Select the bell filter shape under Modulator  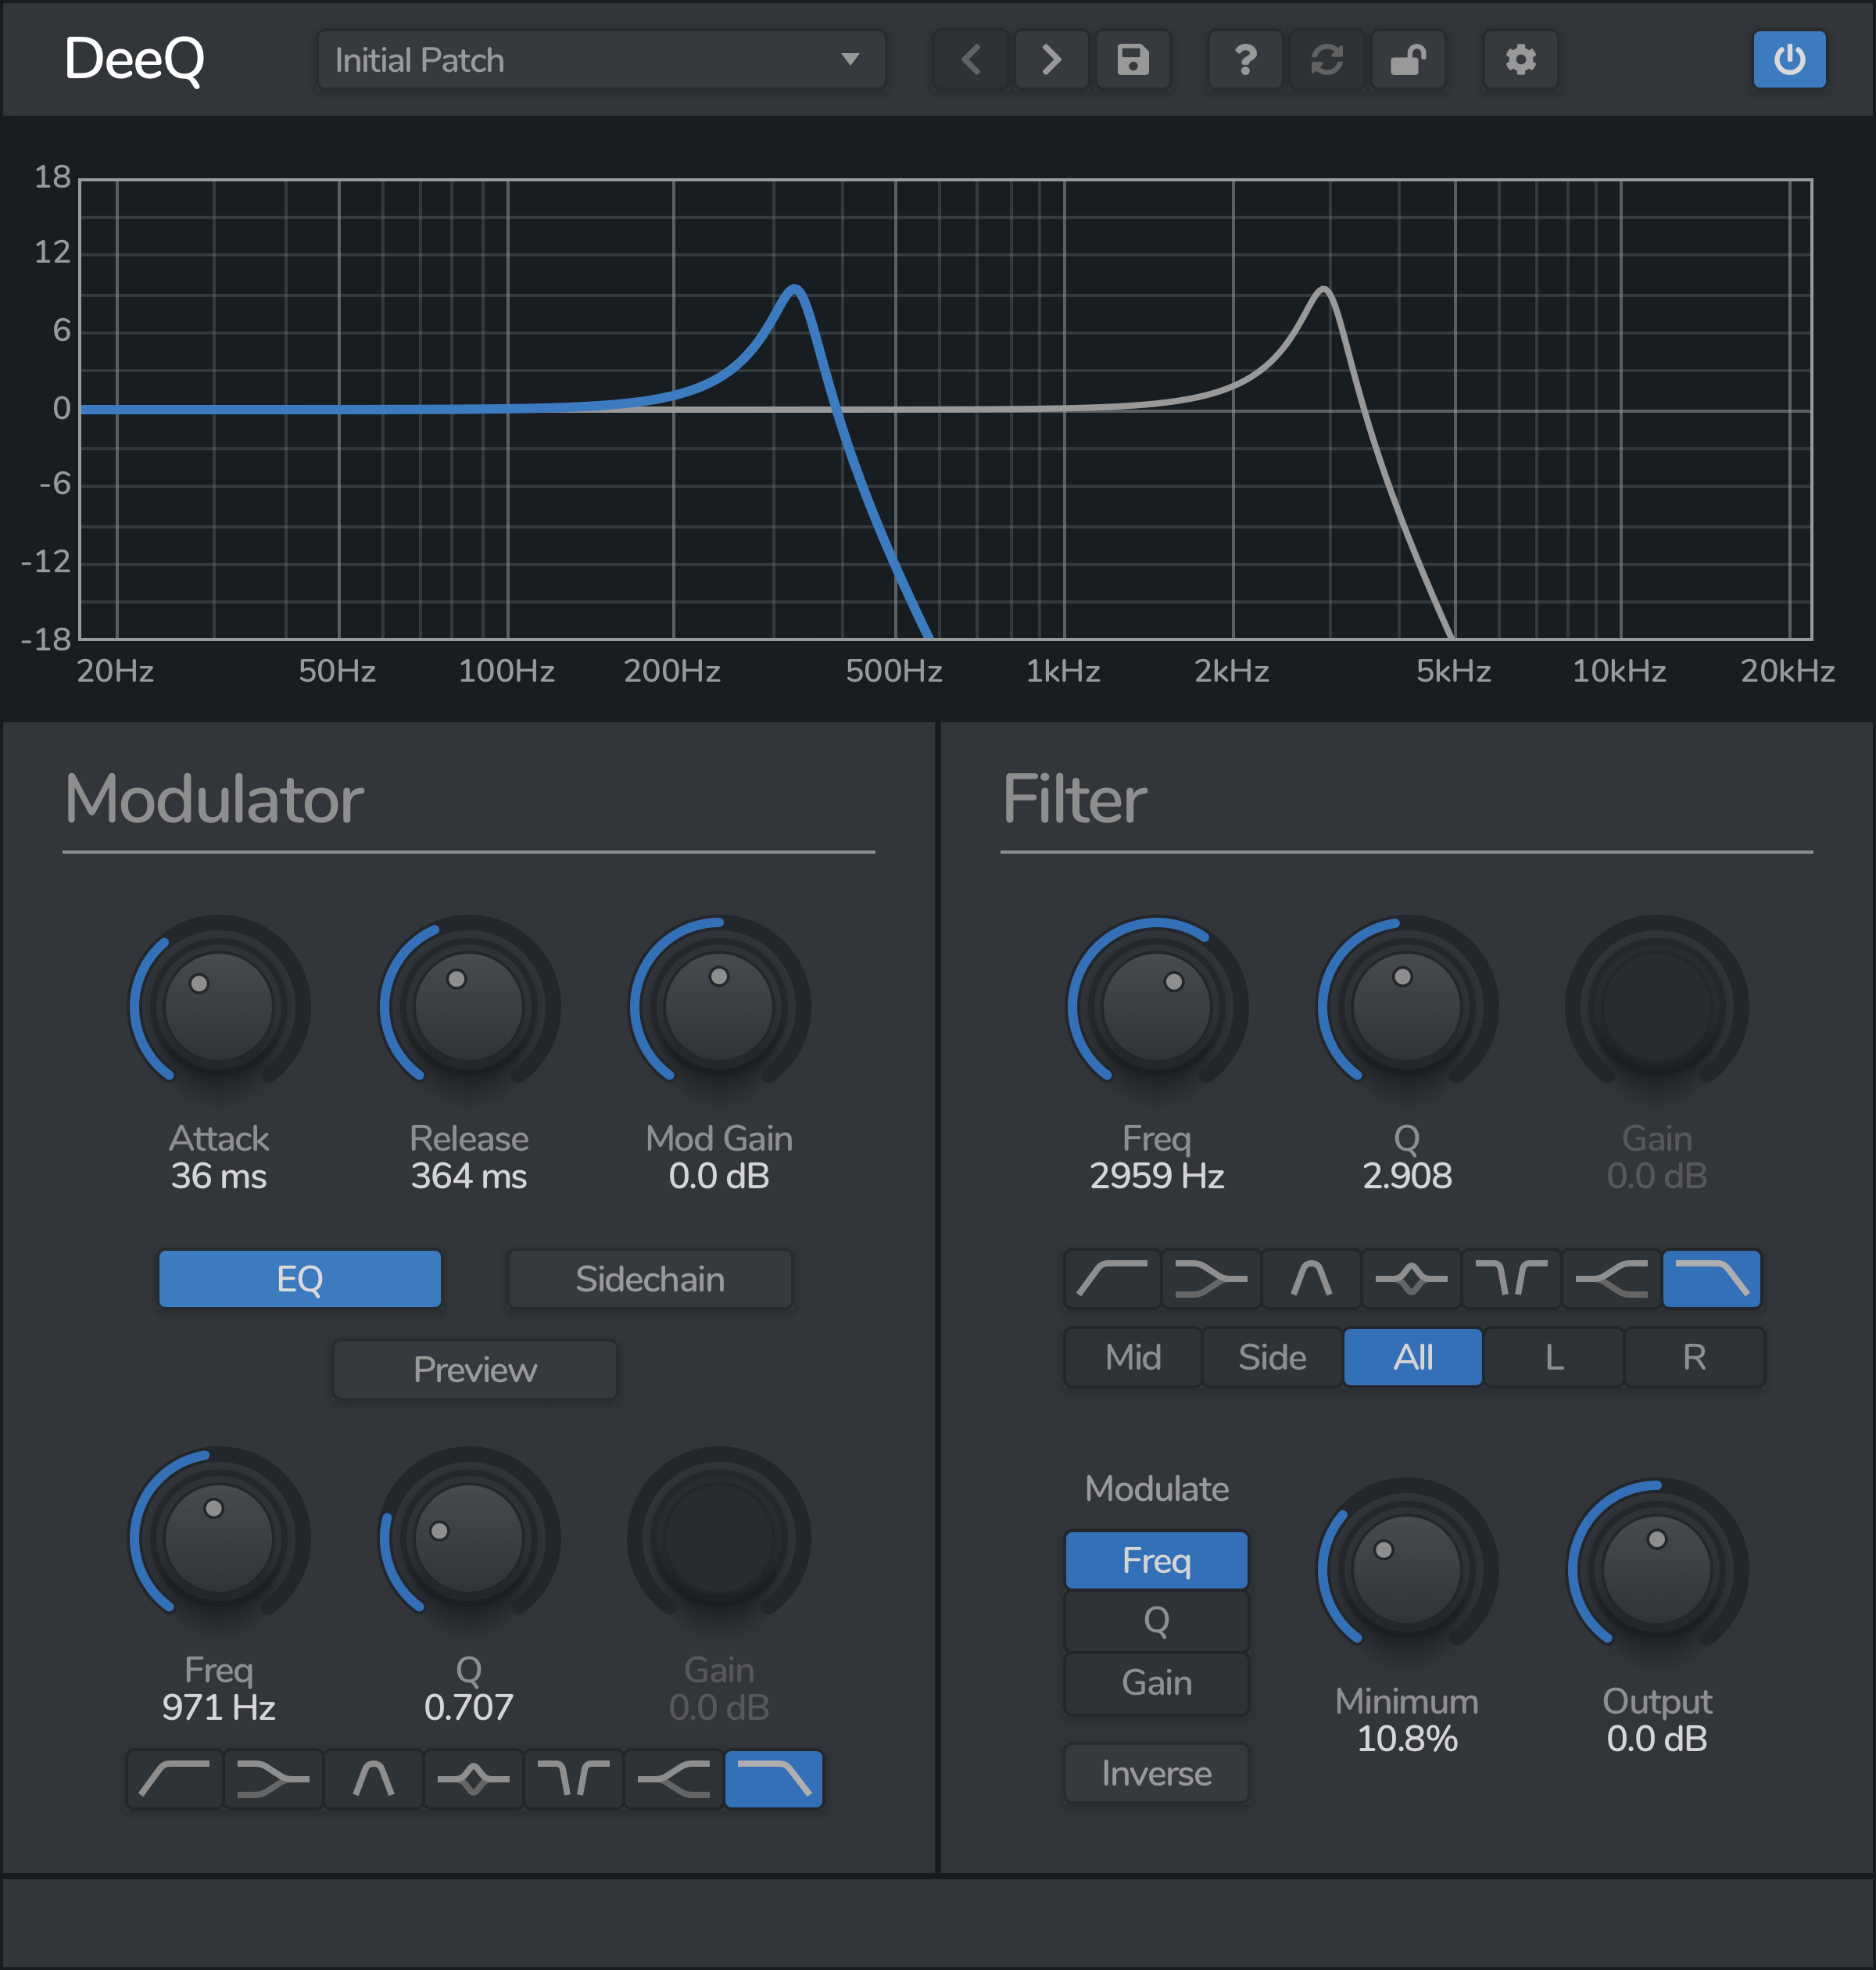coord(472,1780)
